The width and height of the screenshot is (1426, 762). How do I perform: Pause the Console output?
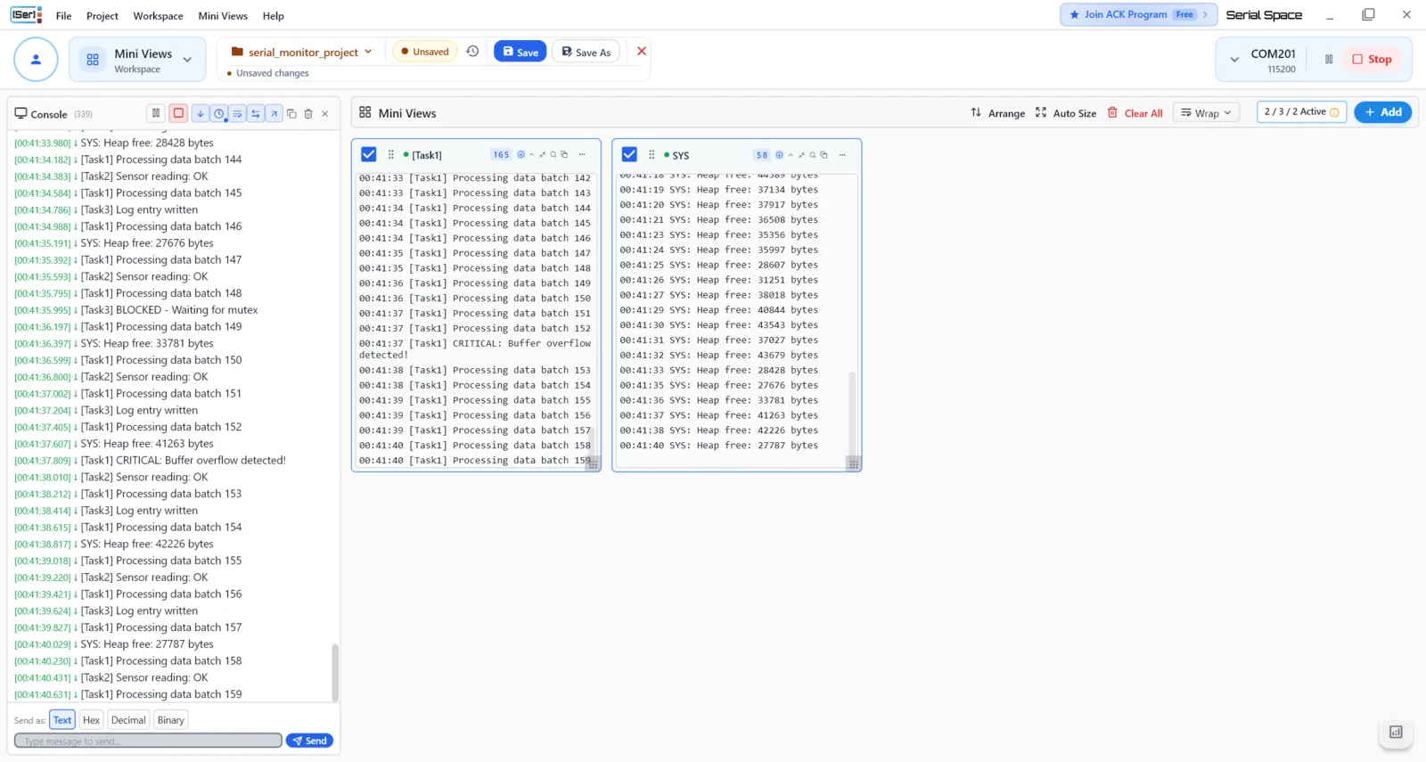156,113
